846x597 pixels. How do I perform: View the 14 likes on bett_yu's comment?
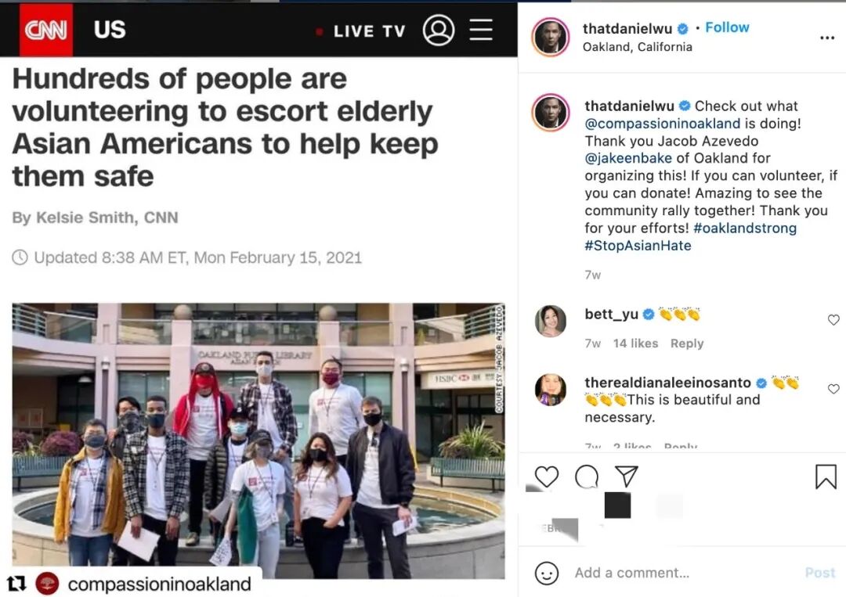point(635,343)
